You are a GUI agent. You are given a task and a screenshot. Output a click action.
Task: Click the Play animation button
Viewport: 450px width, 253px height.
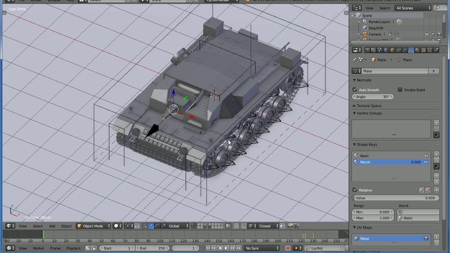[226, 248]
